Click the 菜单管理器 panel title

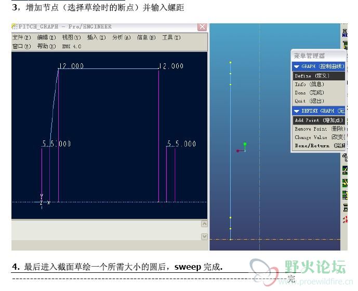pos(309,56)
